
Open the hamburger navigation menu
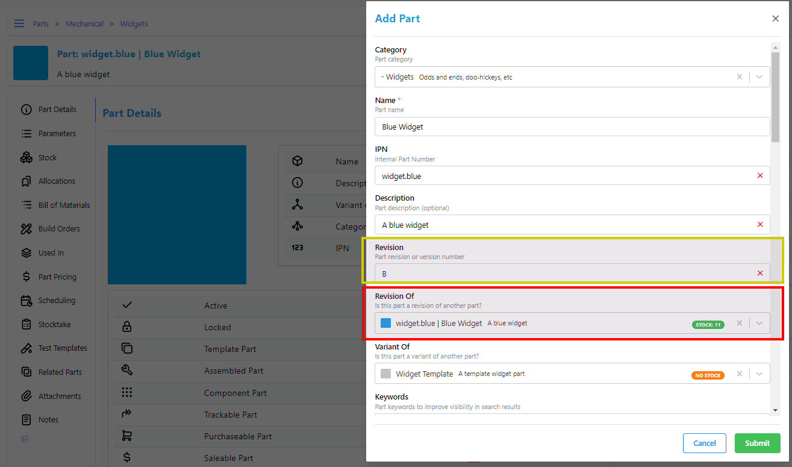19,24
